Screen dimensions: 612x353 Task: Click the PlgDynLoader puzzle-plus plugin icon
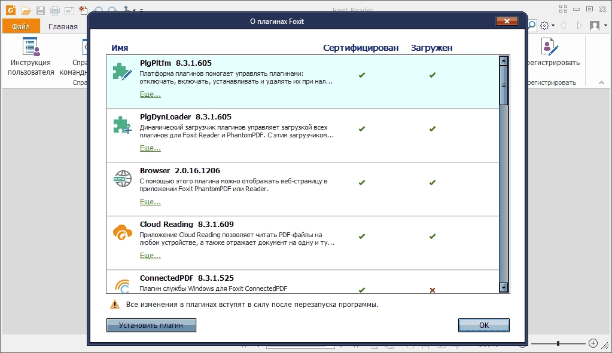point(122,125)
